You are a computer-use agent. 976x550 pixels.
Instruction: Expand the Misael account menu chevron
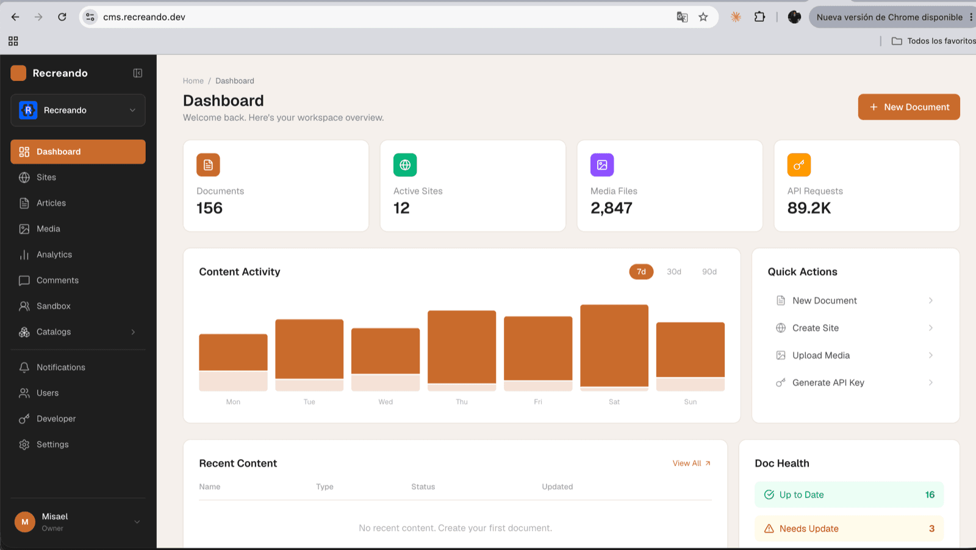pos(137,522)
